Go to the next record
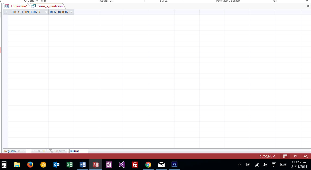This screenshot has width=311, height=170. [34, 151]
